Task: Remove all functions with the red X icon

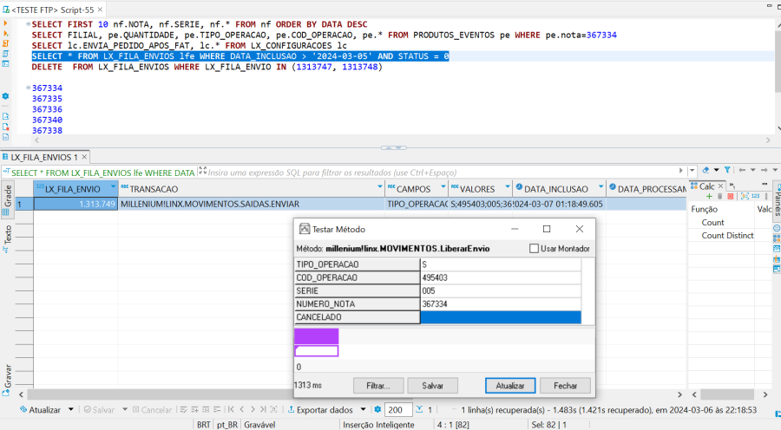Action: 730,197
